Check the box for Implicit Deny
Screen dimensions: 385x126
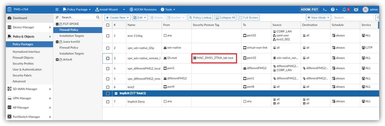pyautogui.click(x=108, y=102)
